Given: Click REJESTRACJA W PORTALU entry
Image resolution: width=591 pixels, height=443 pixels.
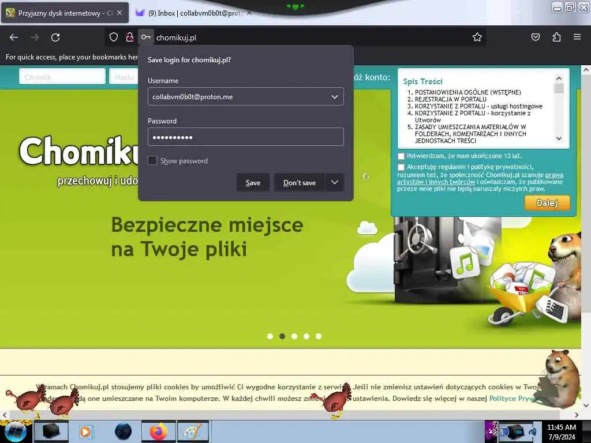Looking at the screenshot, I should pyautogui.click(x=450, y=99).
